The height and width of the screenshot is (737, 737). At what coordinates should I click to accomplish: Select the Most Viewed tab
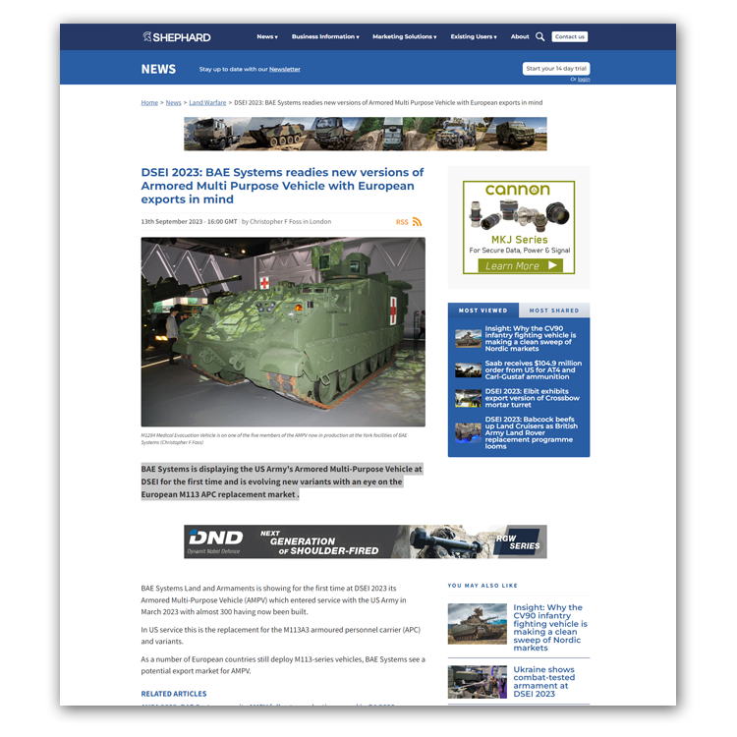[483, 311]
